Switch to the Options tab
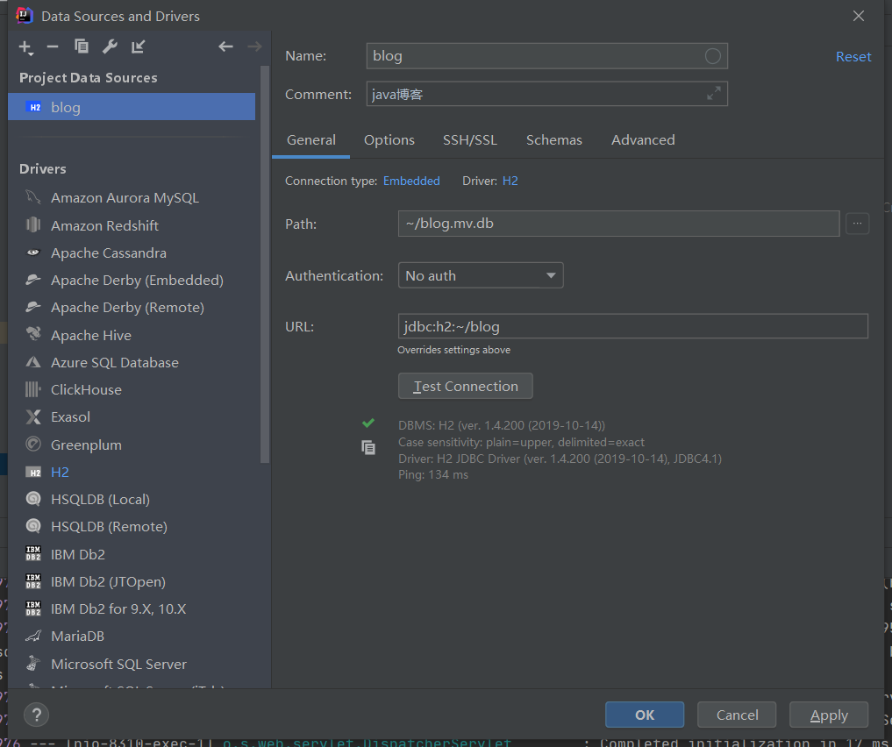 click(389, 140)
